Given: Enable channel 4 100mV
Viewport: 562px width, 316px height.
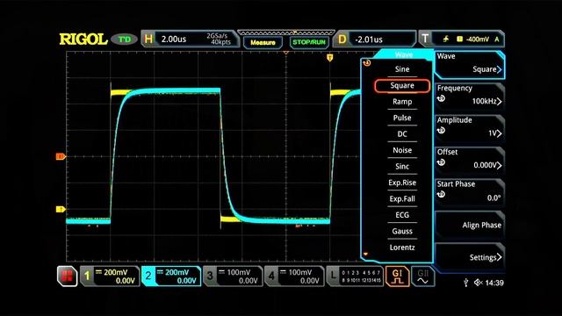Looking at the screenshot, I should pyautogui.click(x=294, y=276).
